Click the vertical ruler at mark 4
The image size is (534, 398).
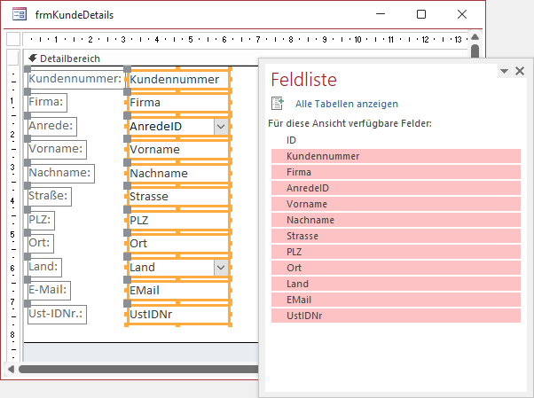pyautogui.click(x=12, y=200)
